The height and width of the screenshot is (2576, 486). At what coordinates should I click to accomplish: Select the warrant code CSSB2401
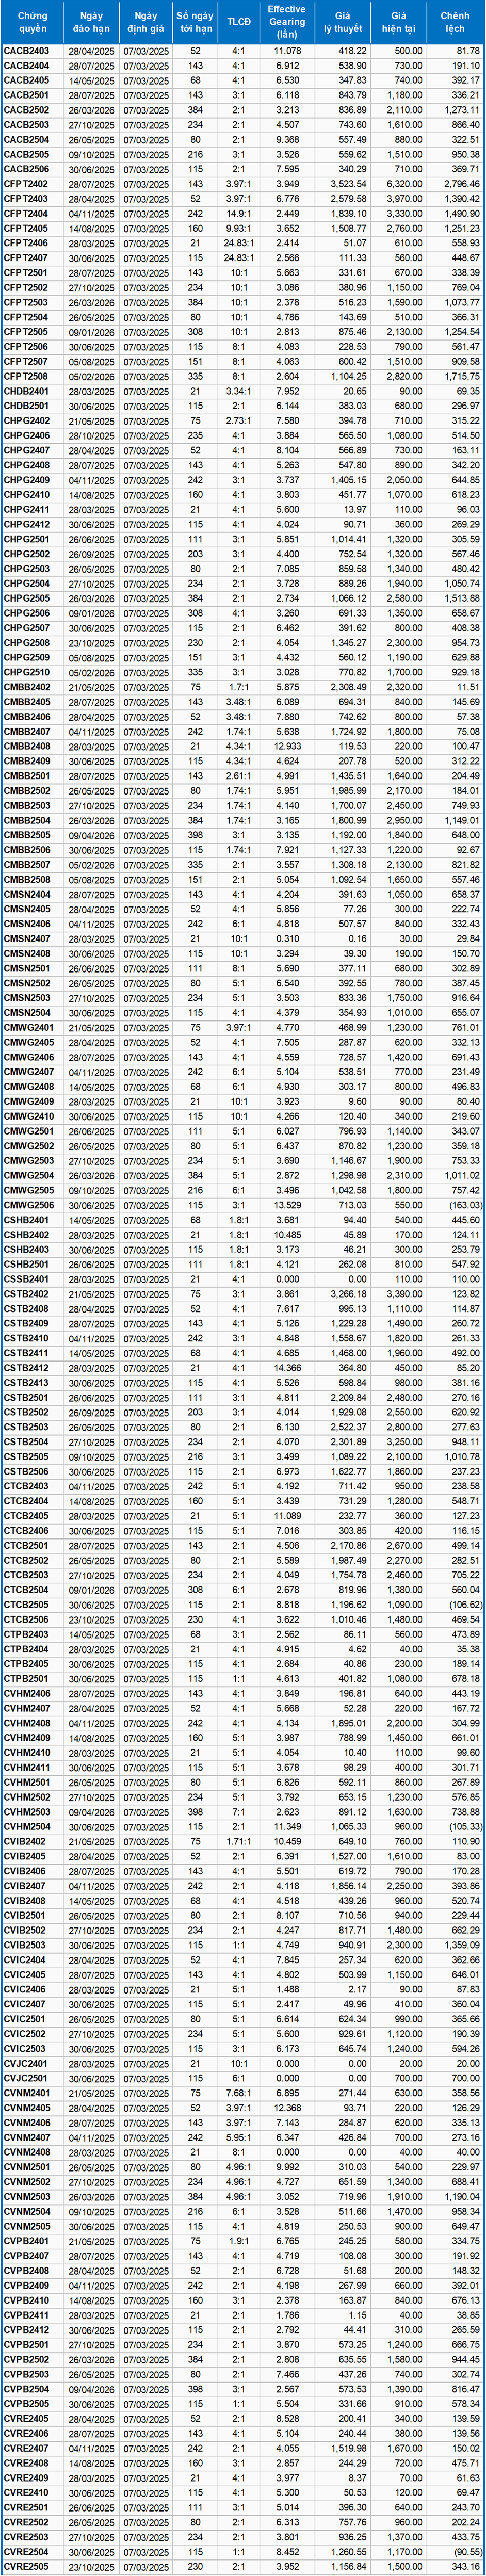coord(26,1279)
